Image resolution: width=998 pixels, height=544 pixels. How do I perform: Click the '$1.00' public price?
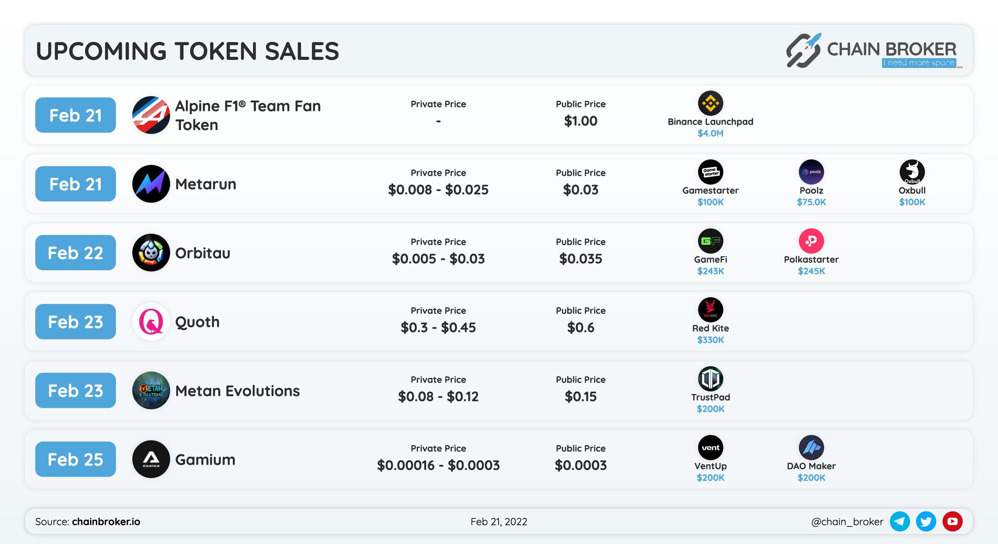pyautogui.click(x=580, y=121)
